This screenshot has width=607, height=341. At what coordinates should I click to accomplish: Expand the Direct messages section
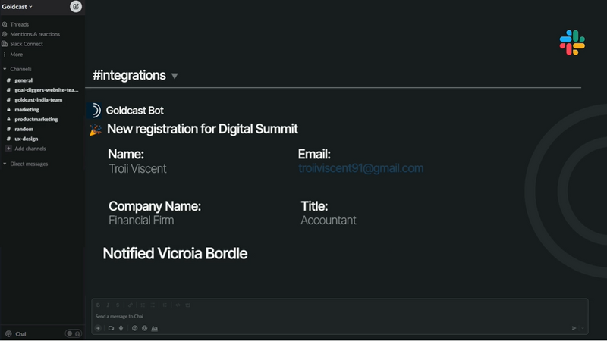coord(5,164)
